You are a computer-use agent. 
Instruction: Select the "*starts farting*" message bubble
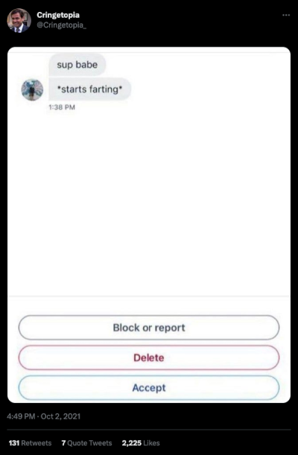(89, 89)
